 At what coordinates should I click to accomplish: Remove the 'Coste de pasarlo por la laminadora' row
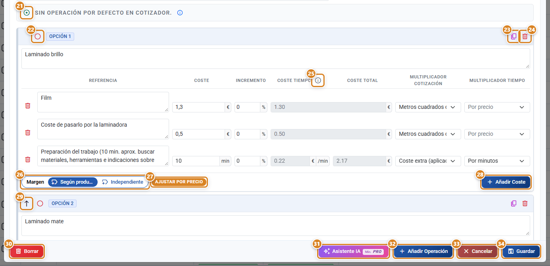(x=28, y=133)
